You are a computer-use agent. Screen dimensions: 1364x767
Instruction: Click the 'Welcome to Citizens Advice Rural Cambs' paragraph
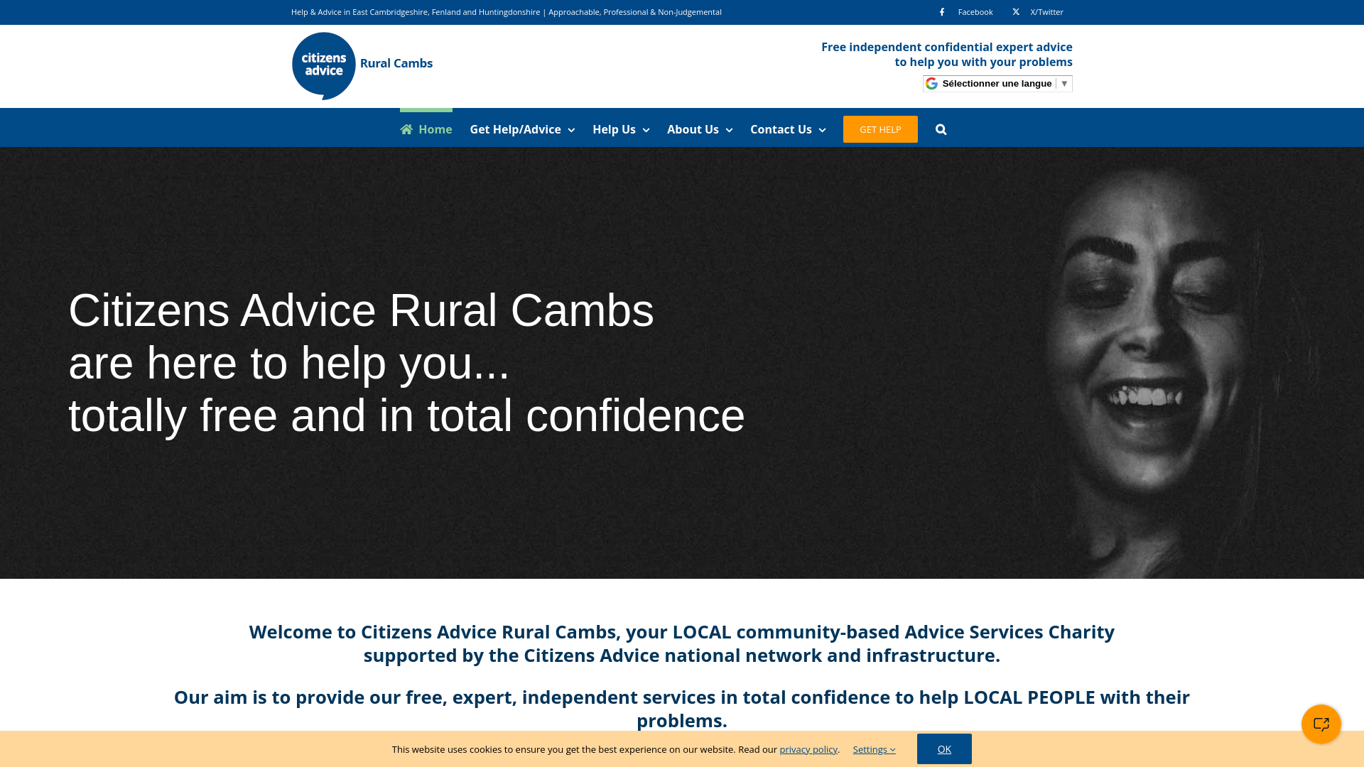682,643
